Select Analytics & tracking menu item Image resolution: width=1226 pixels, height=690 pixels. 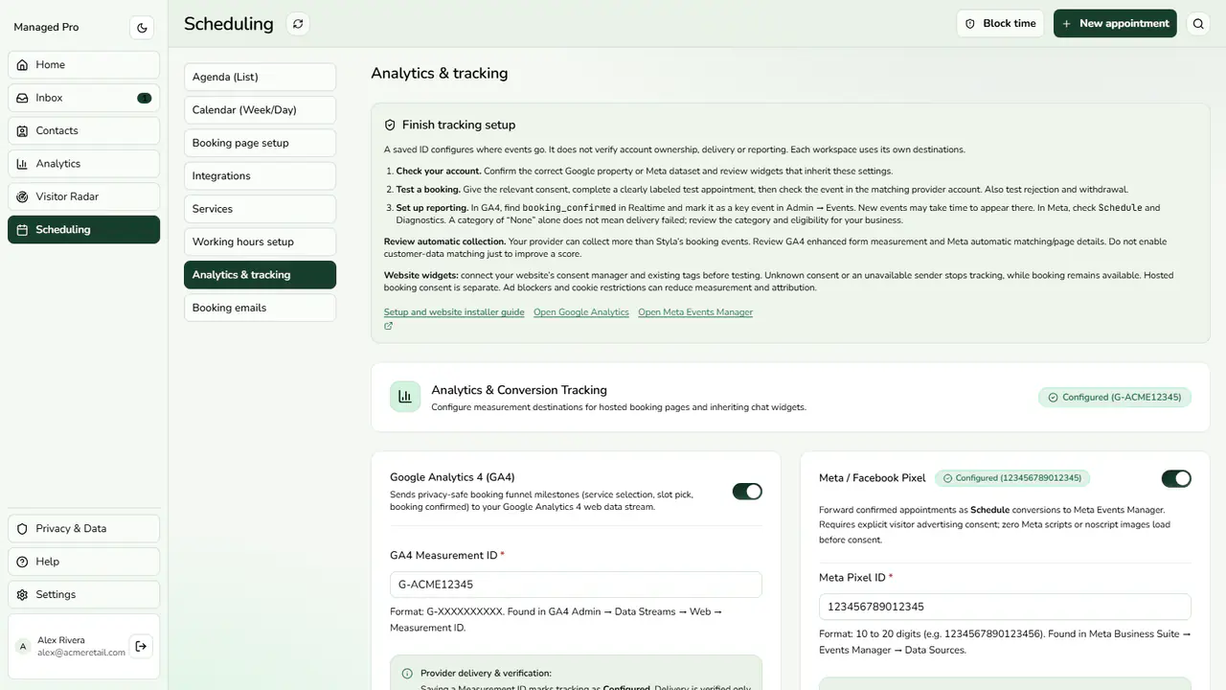pyautogui.click(x=260, y=275)
